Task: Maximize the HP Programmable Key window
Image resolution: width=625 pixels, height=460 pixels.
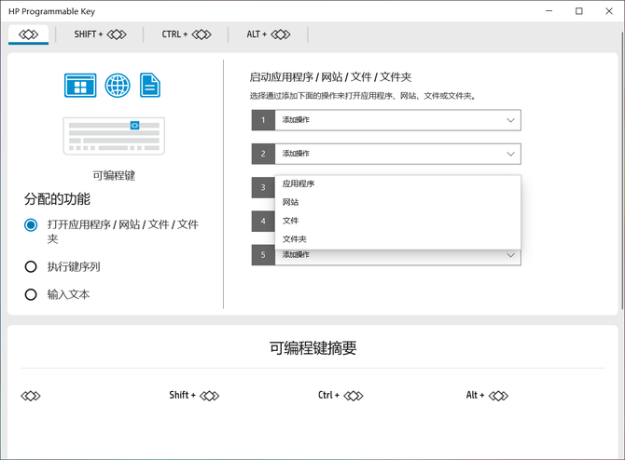Action: tap(578, 11)
